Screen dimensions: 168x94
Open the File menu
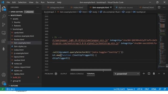pyautogui.click(x=8, y=2)
